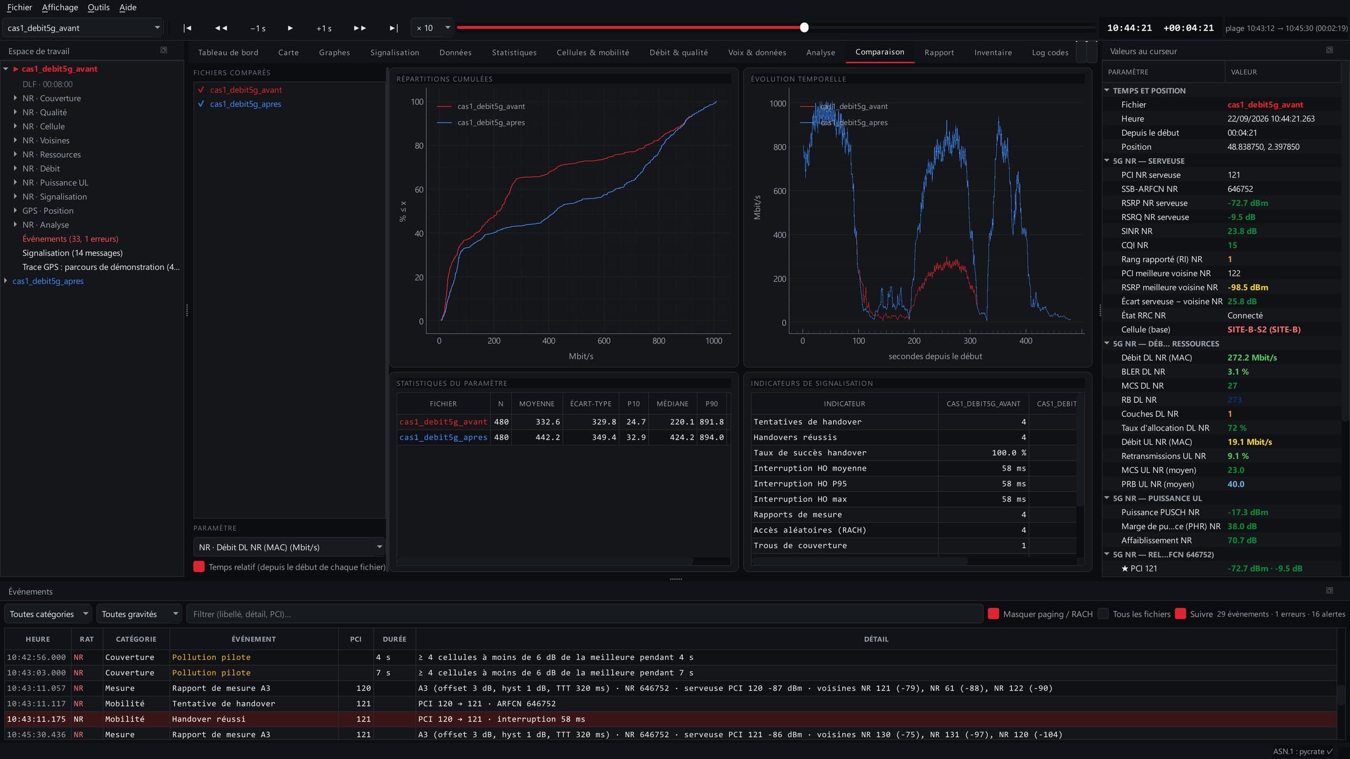Collapse TEMPS ET POSITION section
Image resolution: width=1350 pixels, height=759 pixels.
(1107, 91)
